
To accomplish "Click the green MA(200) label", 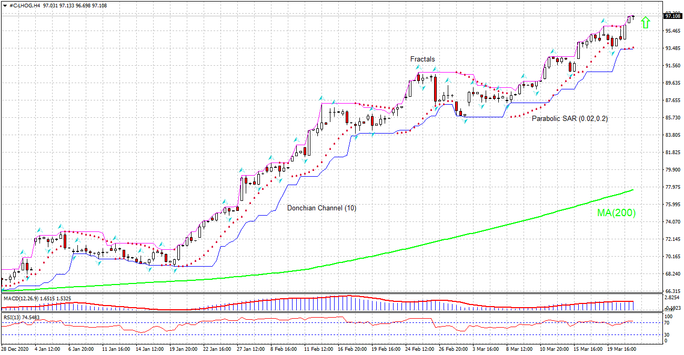I will 616,213.
